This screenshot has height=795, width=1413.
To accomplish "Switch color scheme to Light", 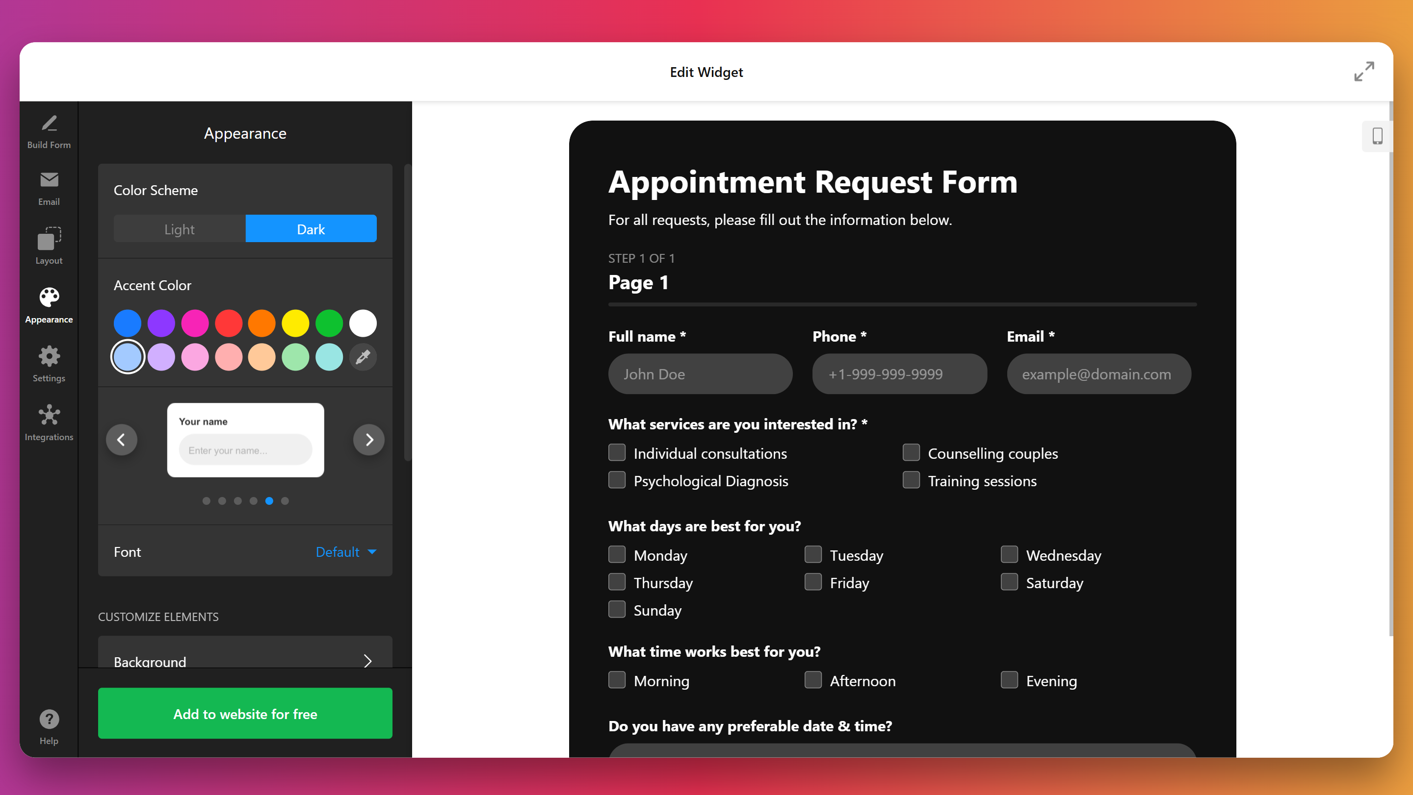I will click(x=180, y=229).
